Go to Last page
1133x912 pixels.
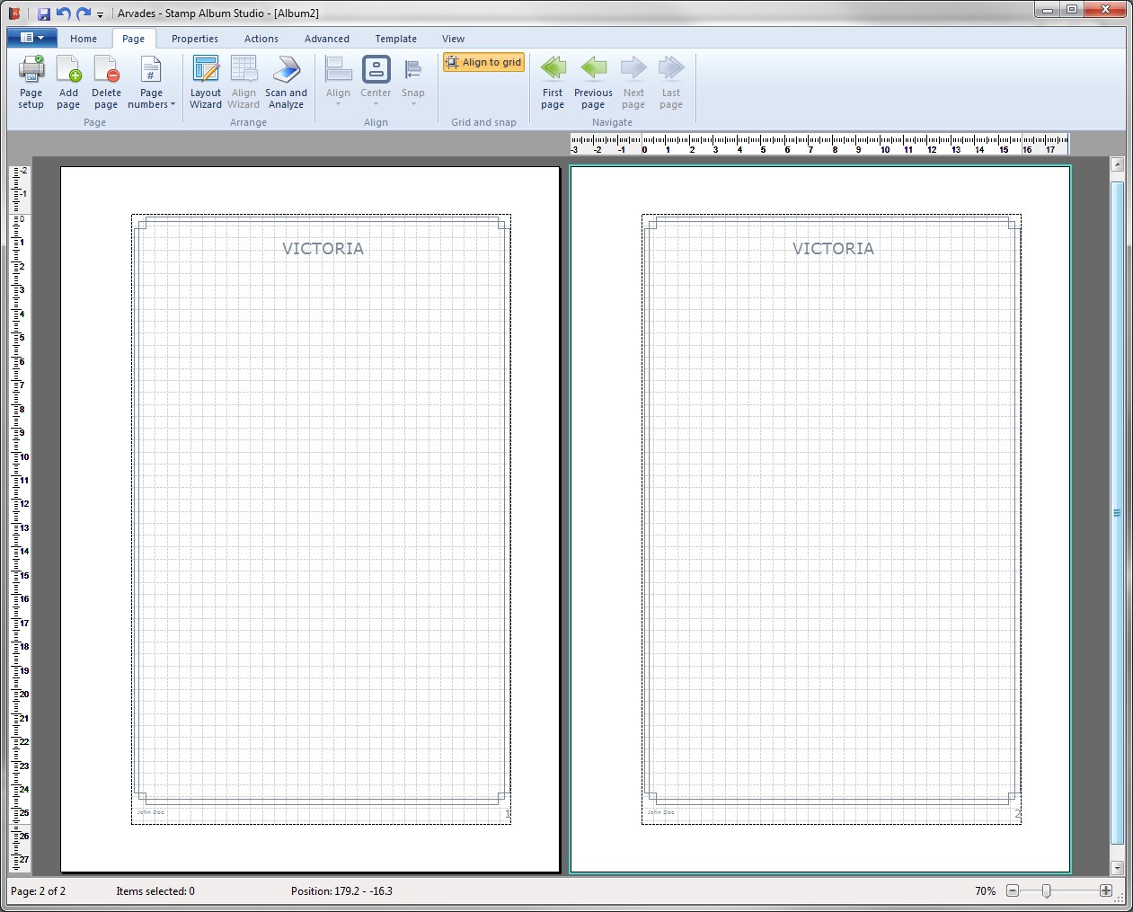(671, 83)
